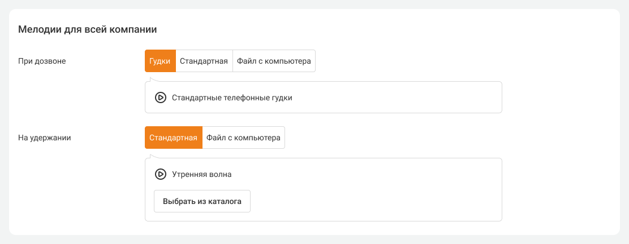Image resolution: width=629 pixels, height=244 pixels.
Task: Click the Мелодии для всей компании heading
Action: pyautogui.click(x=87, y=29)
